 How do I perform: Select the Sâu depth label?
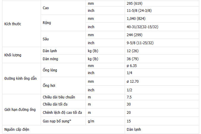tap(46, 39)
